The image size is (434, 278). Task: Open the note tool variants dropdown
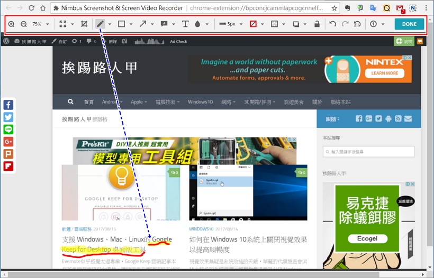pyautogui.click(x=174, y=24)
